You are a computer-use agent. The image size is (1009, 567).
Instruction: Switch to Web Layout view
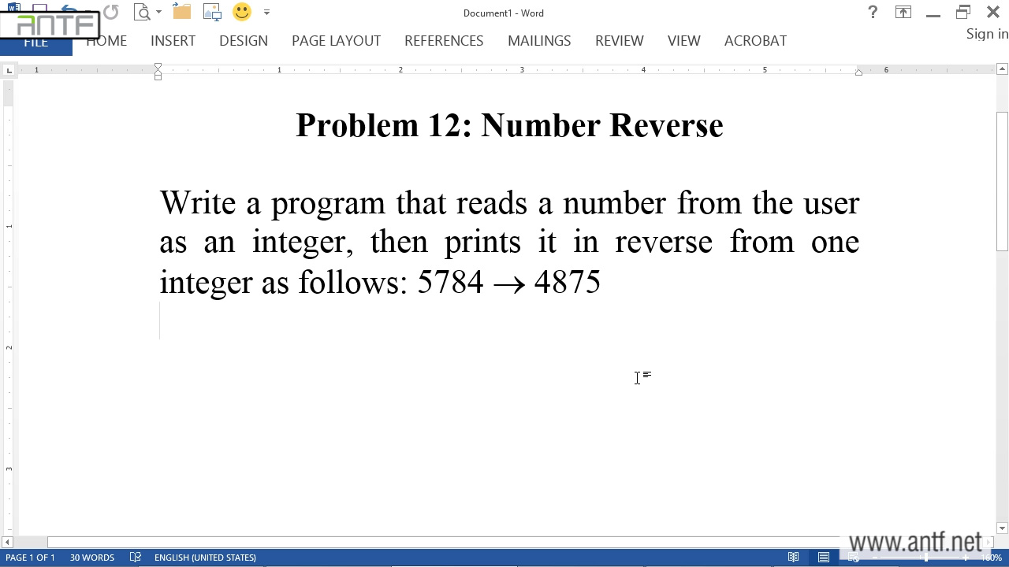pyautogui.click(x=854, y=558)
